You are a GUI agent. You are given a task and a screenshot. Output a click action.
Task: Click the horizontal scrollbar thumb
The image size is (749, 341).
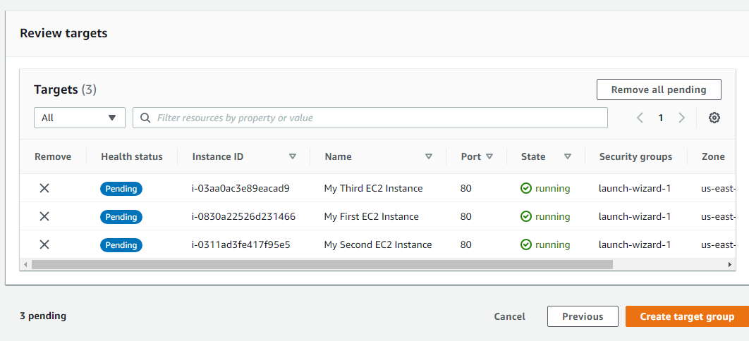(322, 264)
